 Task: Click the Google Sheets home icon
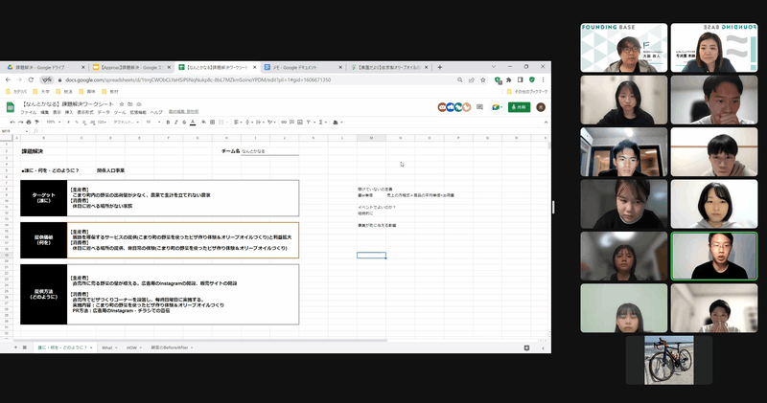pos(10,107)
